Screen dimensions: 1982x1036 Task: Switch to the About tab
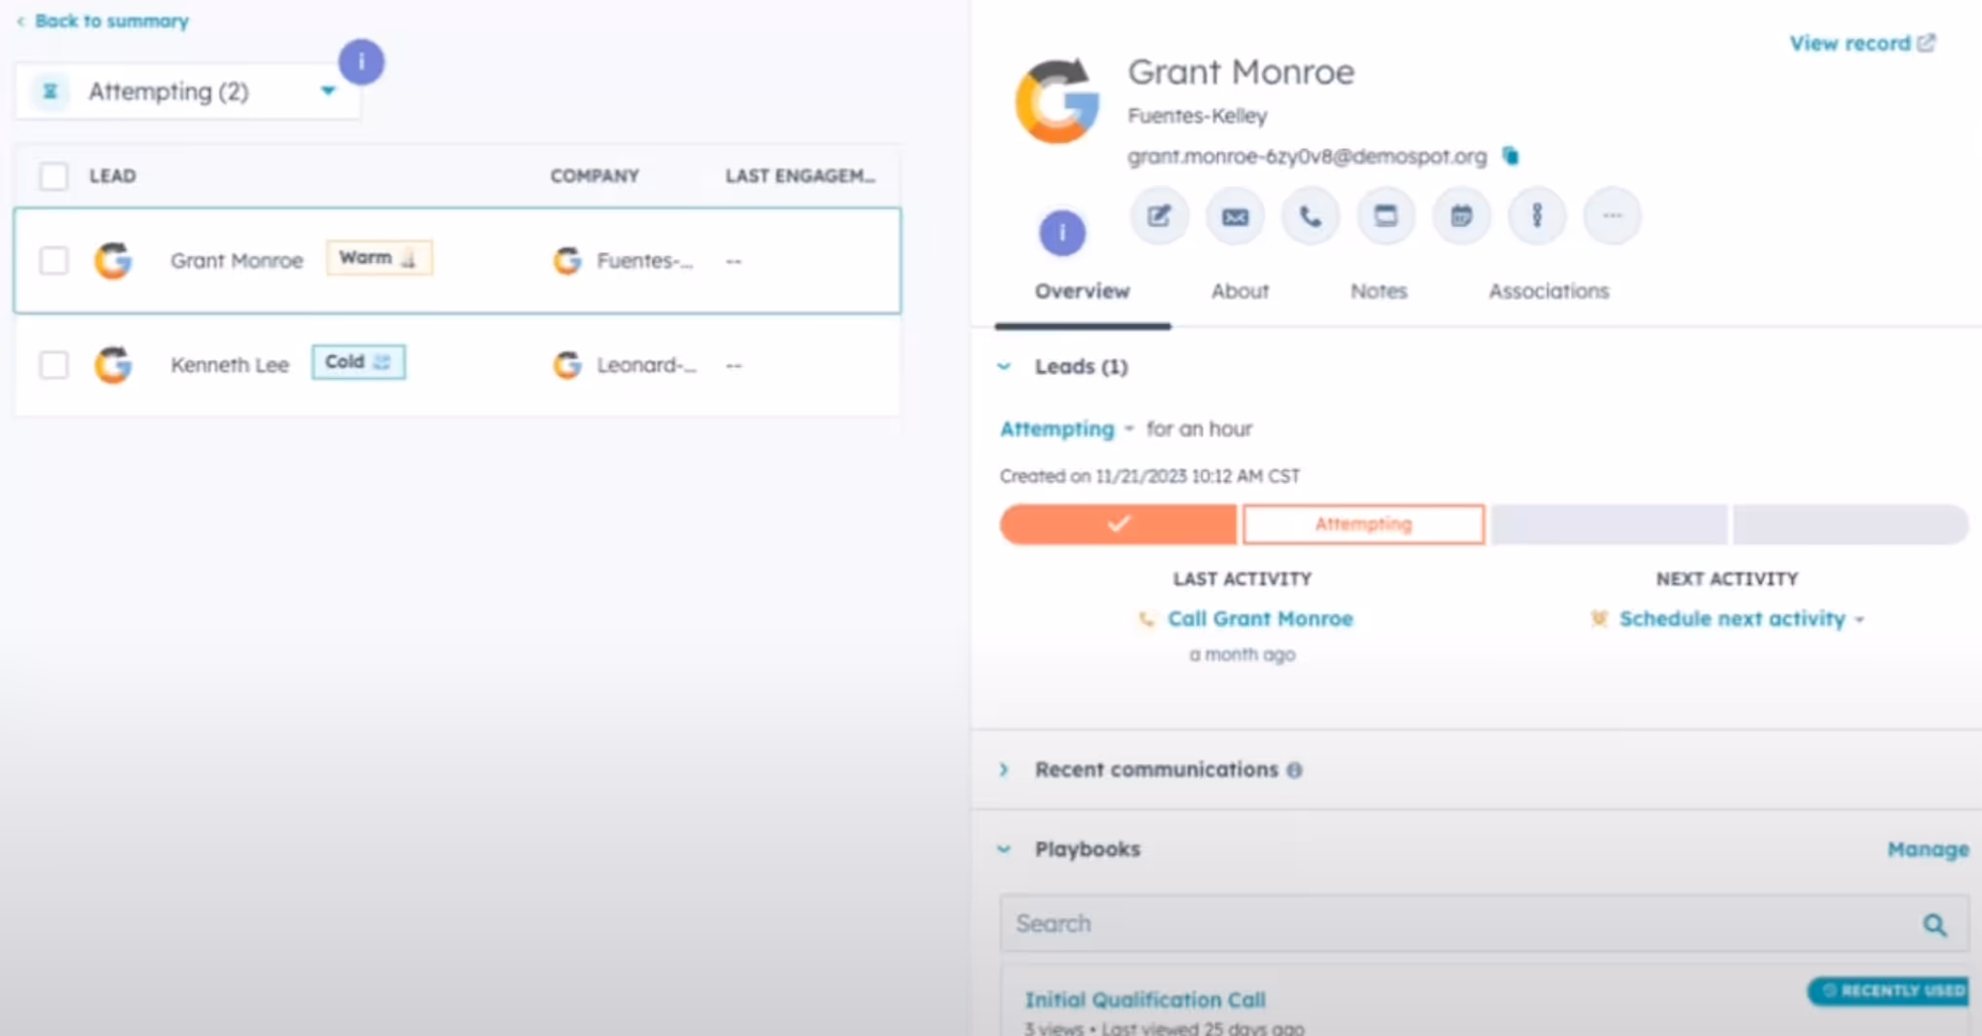coord(1239,290)
